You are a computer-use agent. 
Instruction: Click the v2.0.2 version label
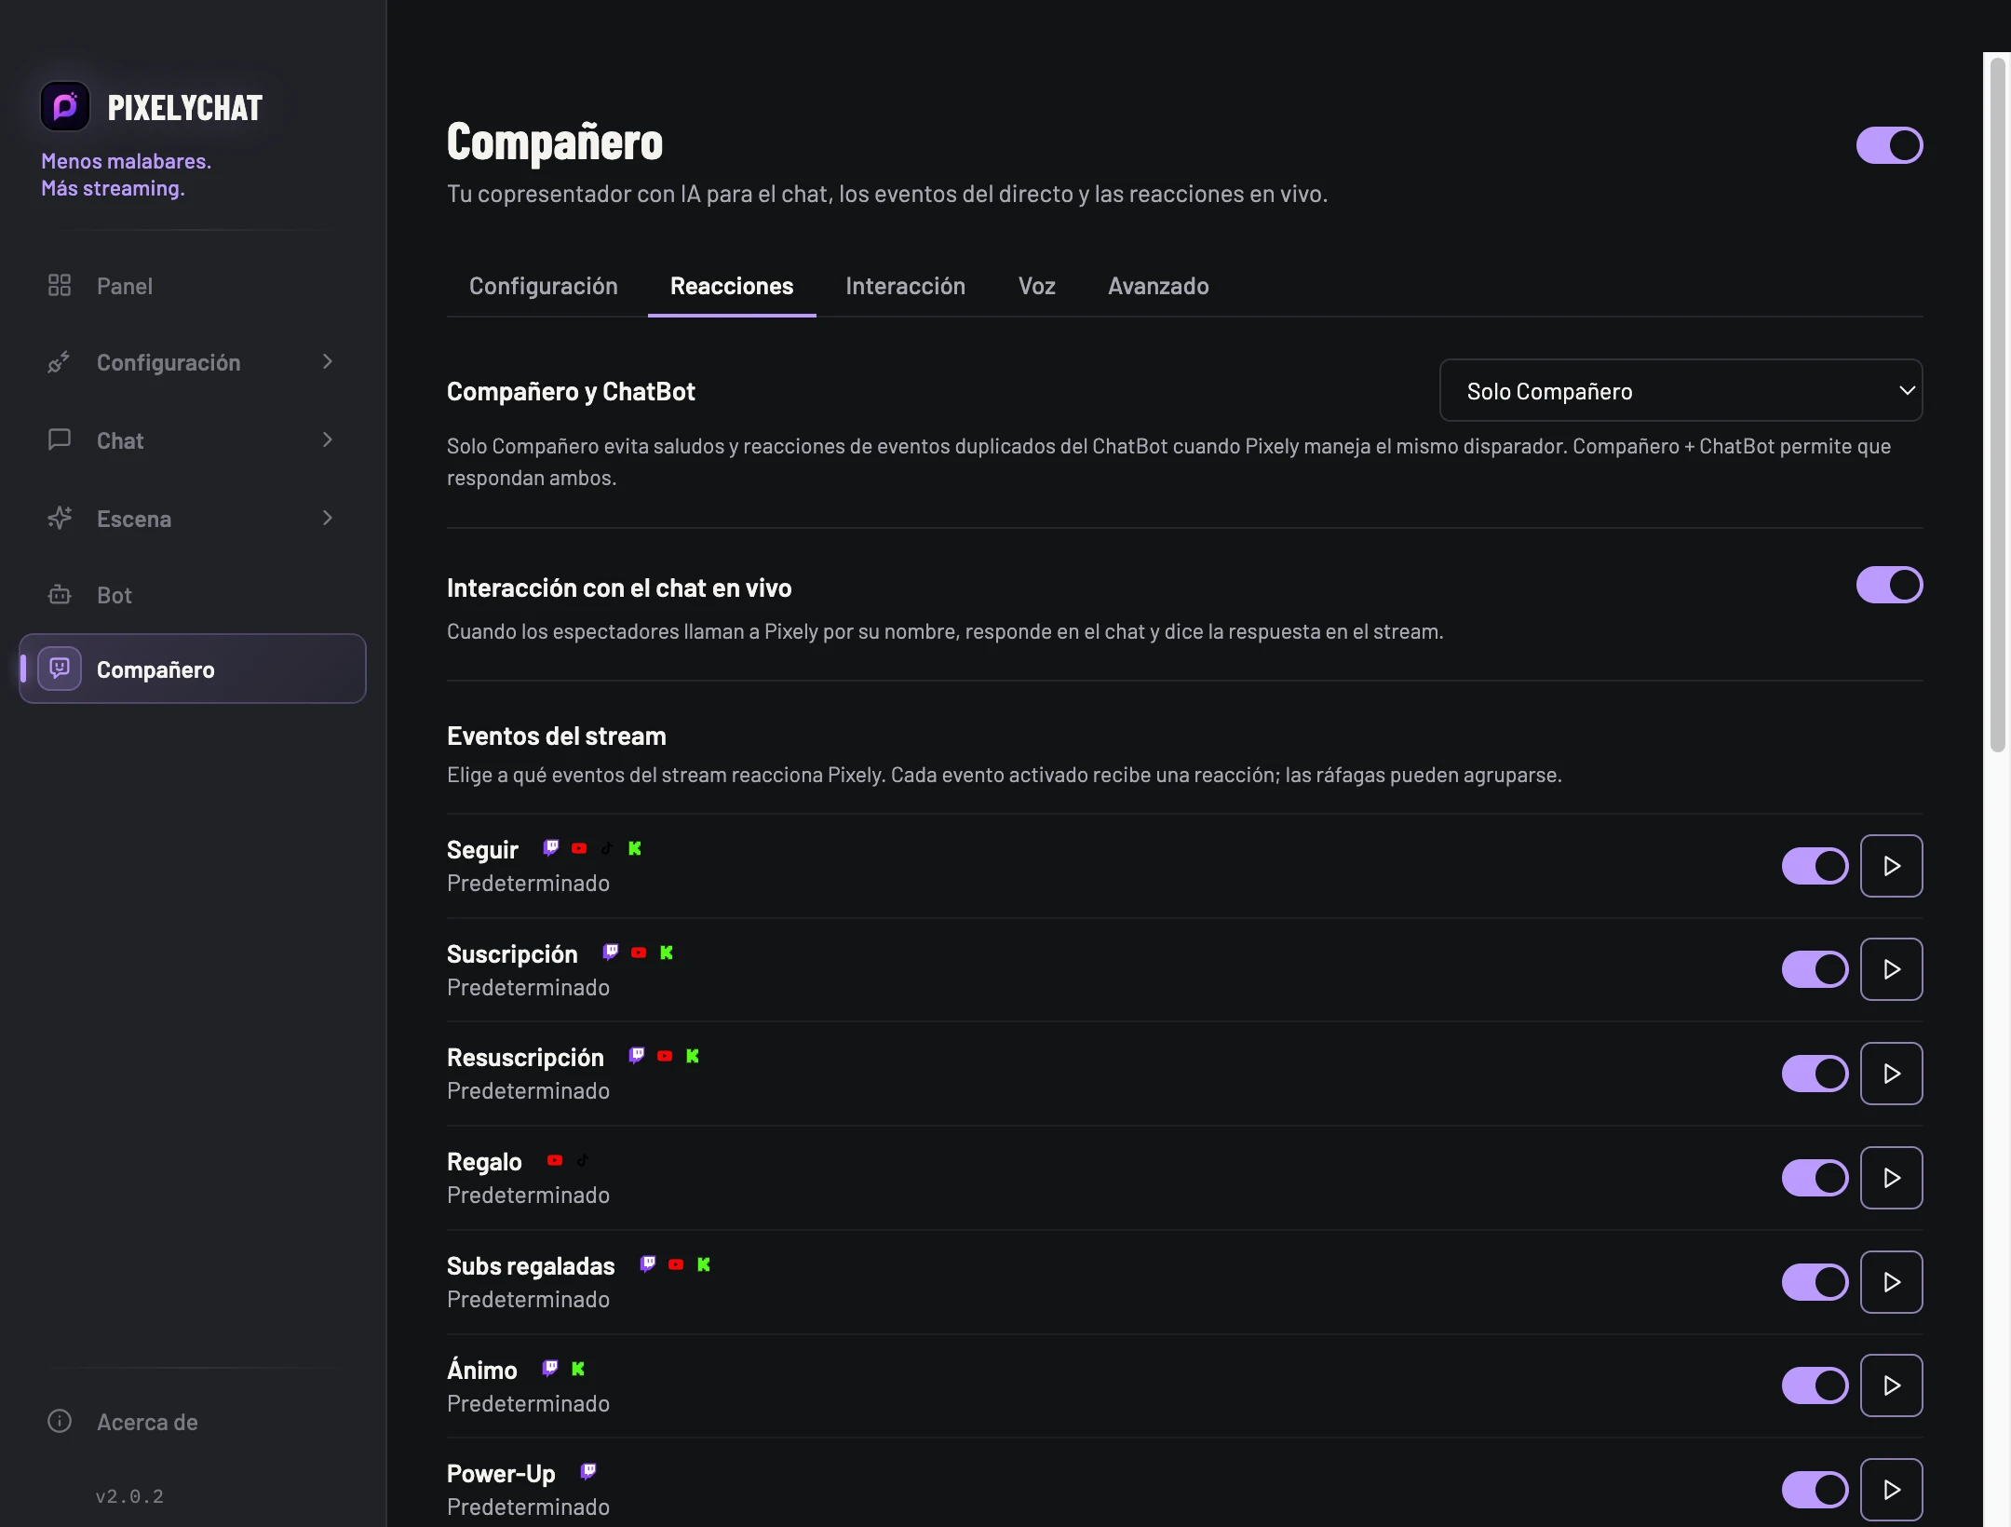pyautogui.click(x=129, y=1496)
